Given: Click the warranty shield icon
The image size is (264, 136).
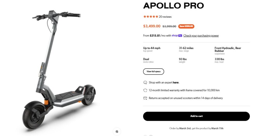Looking at the screenshot, I should pos(145,90).
